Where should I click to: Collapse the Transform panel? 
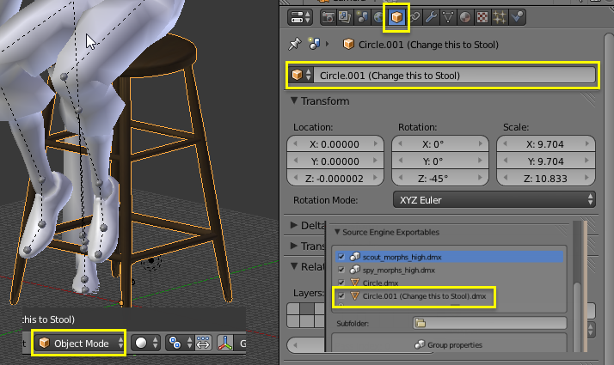294,100
